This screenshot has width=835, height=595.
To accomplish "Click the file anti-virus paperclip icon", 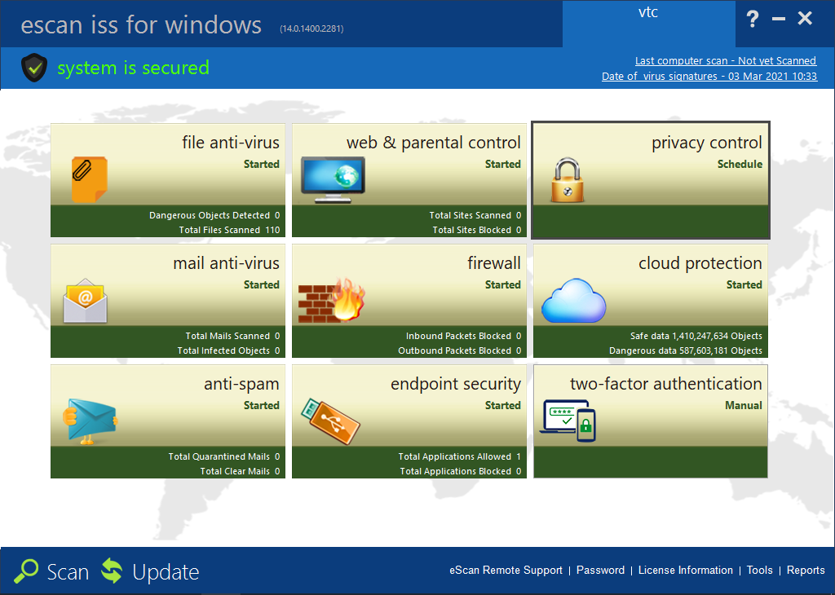I will [x=89, y=179].
